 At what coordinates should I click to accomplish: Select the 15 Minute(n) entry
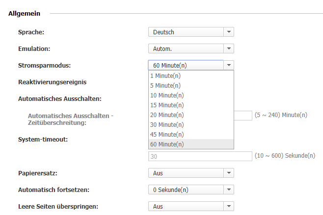tap(191, 105)
